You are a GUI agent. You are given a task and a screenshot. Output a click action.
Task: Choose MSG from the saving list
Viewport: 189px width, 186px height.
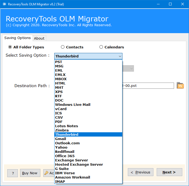pyautogui.click(x=88, y=66)
